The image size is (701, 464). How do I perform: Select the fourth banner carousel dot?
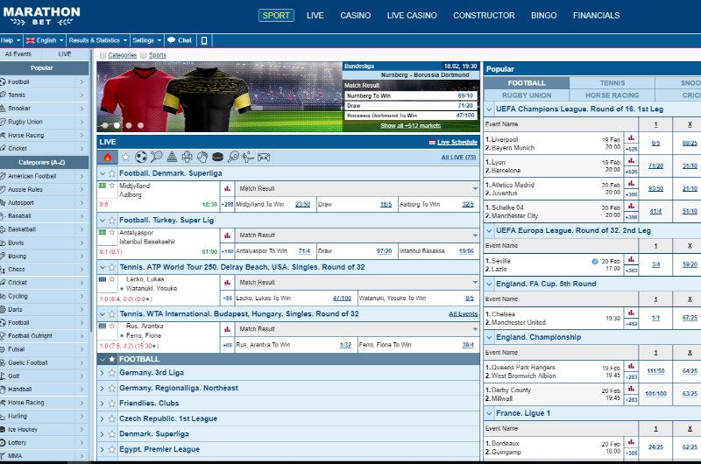point(141,125)
